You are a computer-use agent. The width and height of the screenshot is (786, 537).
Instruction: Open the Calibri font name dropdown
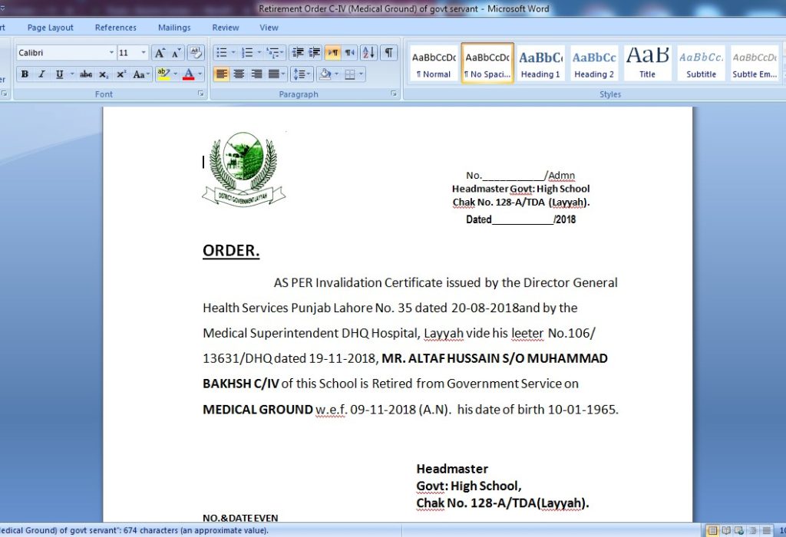click(x=111, y=53)
